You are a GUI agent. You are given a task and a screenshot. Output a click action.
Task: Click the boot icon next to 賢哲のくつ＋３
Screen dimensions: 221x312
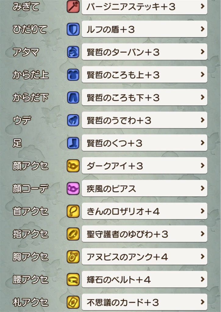pos(73,143)
